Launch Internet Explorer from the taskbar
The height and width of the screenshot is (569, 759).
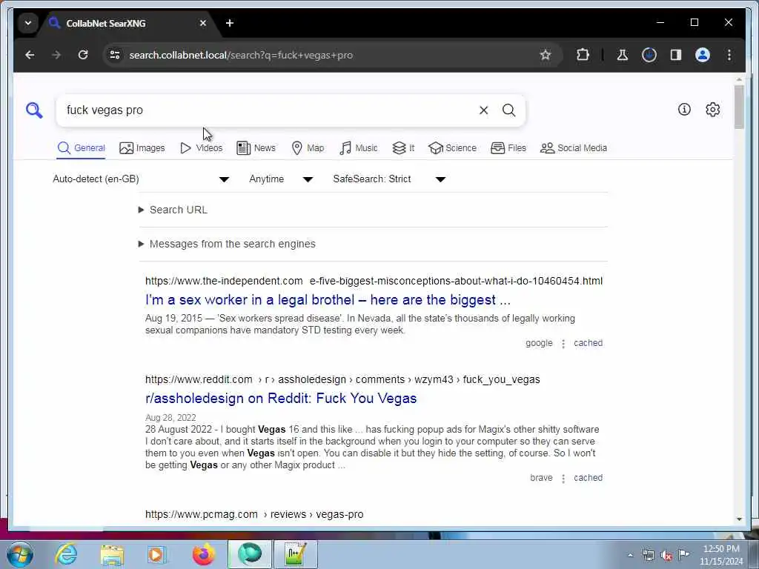click(66, 554)
